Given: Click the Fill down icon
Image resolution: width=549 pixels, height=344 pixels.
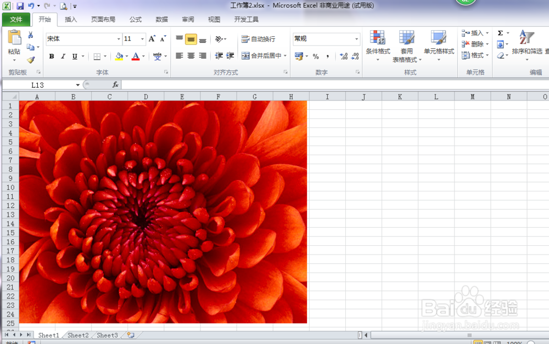Looking at the screenshot, I should pyautogui.click(x=500, y=44).
